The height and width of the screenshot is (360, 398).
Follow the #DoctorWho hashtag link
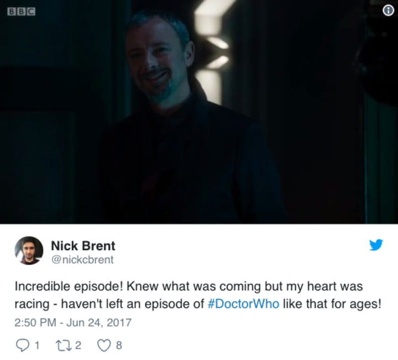click(243, 304)
